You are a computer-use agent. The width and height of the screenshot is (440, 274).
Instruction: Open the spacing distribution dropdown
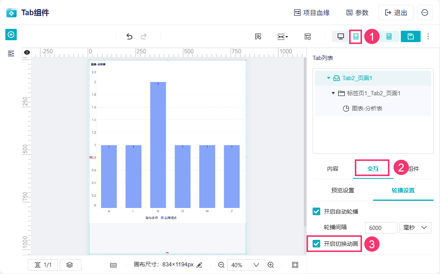point(283,37)
